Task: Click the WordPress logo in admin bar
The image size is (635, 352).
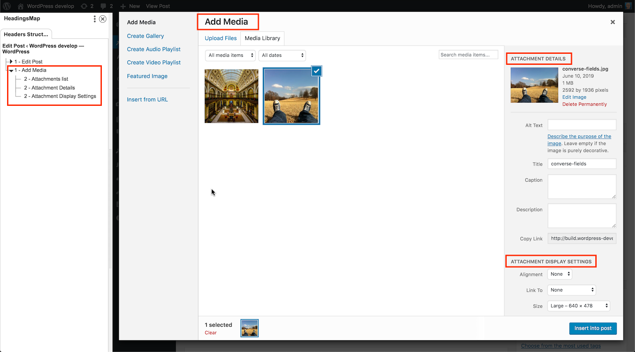Action: 7,6
